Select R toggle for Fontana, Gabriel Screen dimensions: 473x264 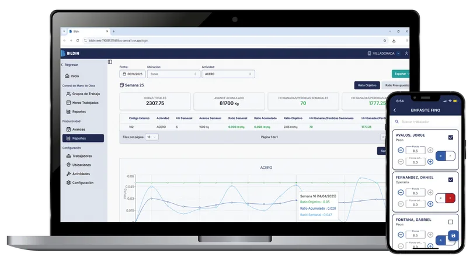441,241
